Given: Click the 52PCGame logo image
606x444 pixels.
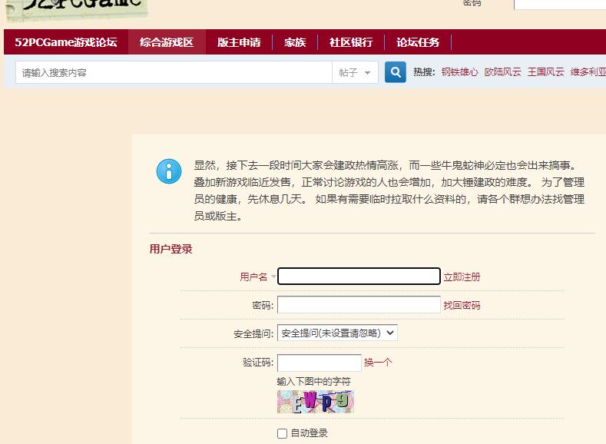Looking at the screenshot, I should (x=75, y=9).
